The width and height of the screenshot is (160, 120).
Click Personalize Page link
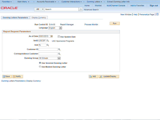(147, 14)
